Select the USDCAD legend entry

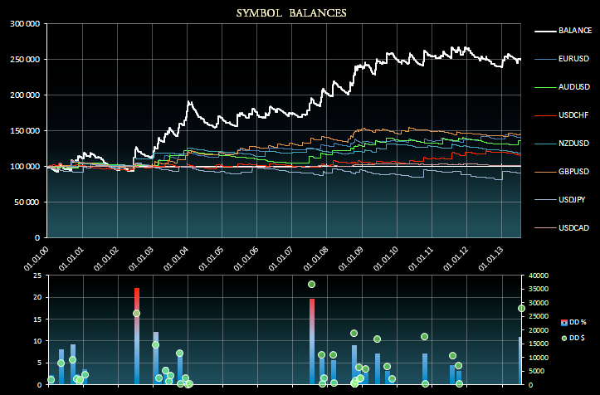[562, 227]
